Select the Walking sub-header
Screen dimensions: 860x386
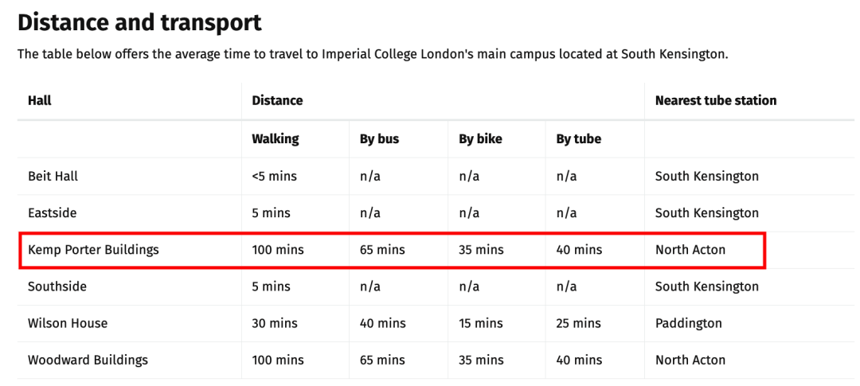(276, 139)
